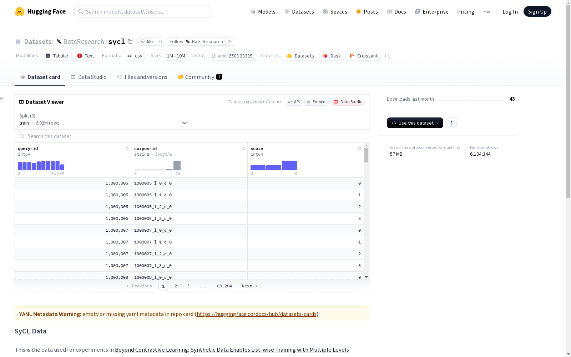Switch to the Files and versions tab
This screenshot has height=357, width=571.
pyautogui.click(x=142, y=77)
